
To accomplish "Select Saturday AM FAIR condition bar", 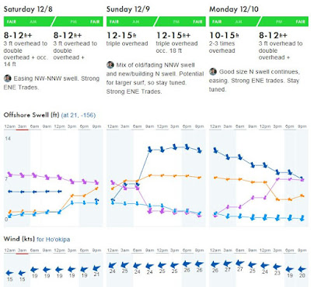I will coord(29,22).
